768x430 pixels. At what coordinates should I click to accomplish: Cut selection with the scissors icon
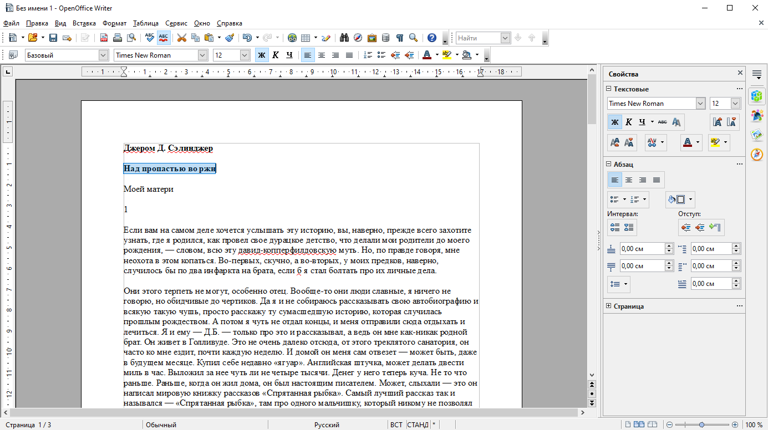181,38
